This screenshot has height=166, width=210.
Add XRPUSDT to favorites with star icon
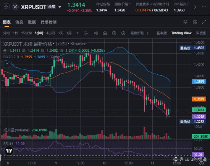[6, 7]
